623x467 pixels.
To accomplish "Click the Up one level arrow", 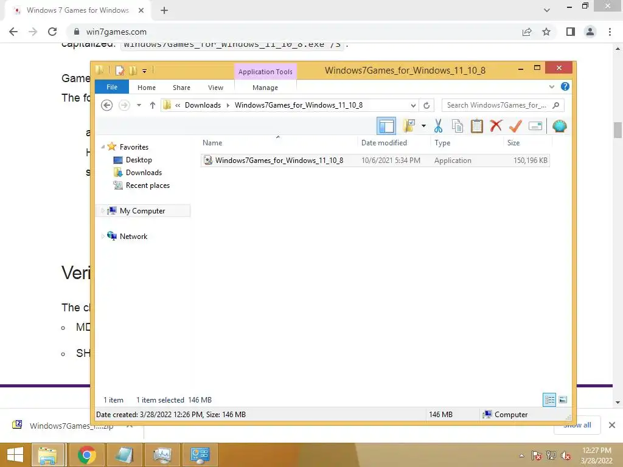I will (153, 105).
